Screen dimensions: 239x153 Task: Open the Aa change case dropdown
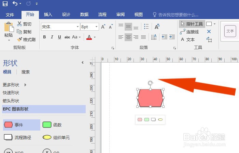coord(76,37)
